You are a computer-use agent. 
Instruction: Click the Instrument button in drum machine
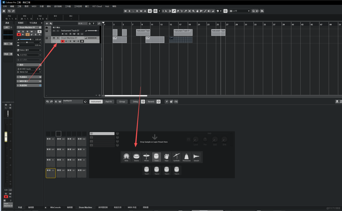96,102
